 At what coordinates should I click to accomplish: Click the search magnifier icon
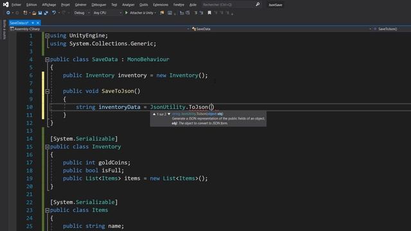click(258, 4)
